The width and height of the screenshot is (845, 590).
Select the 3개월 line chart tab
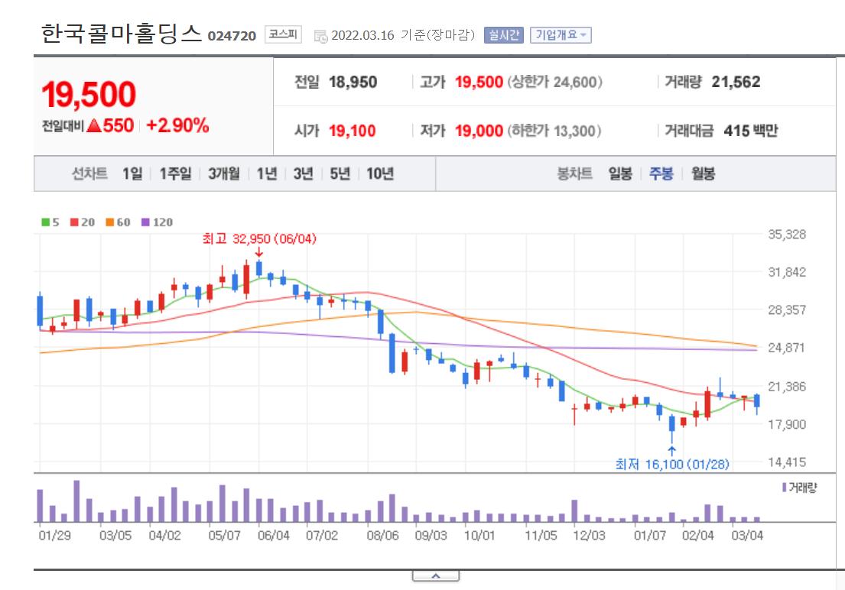223,173
